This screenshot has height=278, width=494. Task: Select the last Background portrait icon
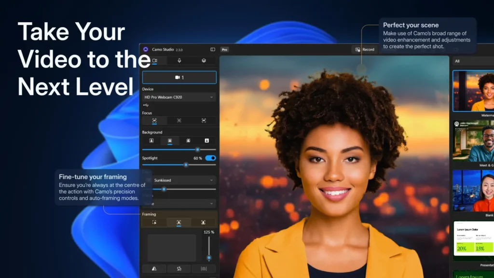coord(206,140)
